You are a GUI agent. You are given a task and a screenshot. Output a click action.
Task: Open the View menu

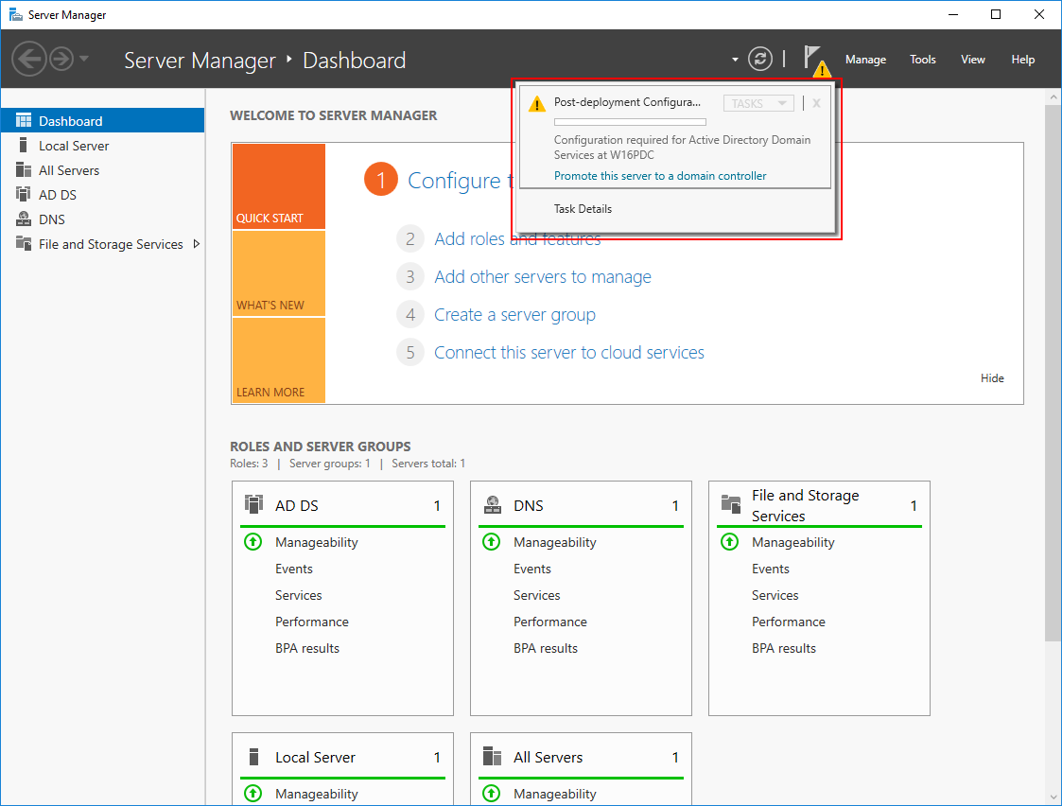tap(972, 60)
